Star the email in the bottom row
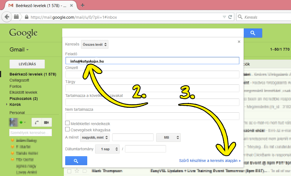The height and width of the screenshot is (176, 291). tap(77, 171)
